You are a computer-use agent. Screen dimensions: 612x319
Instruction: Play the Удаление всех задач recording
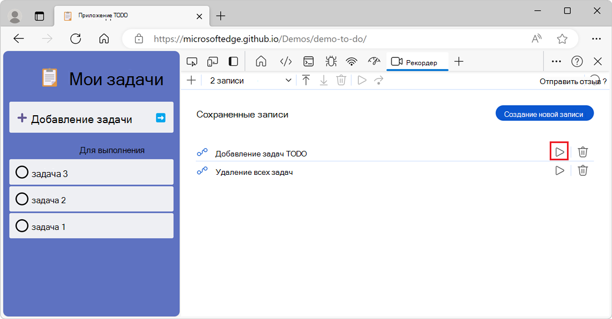tap(559, 170)
